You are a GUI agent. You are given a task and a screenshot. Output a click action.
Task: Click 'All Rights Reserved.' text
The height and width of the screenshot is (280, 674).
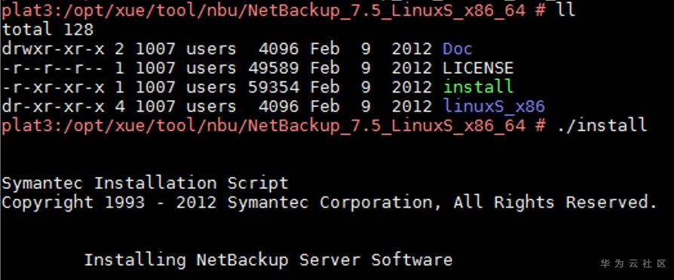[x=555, y=202]
